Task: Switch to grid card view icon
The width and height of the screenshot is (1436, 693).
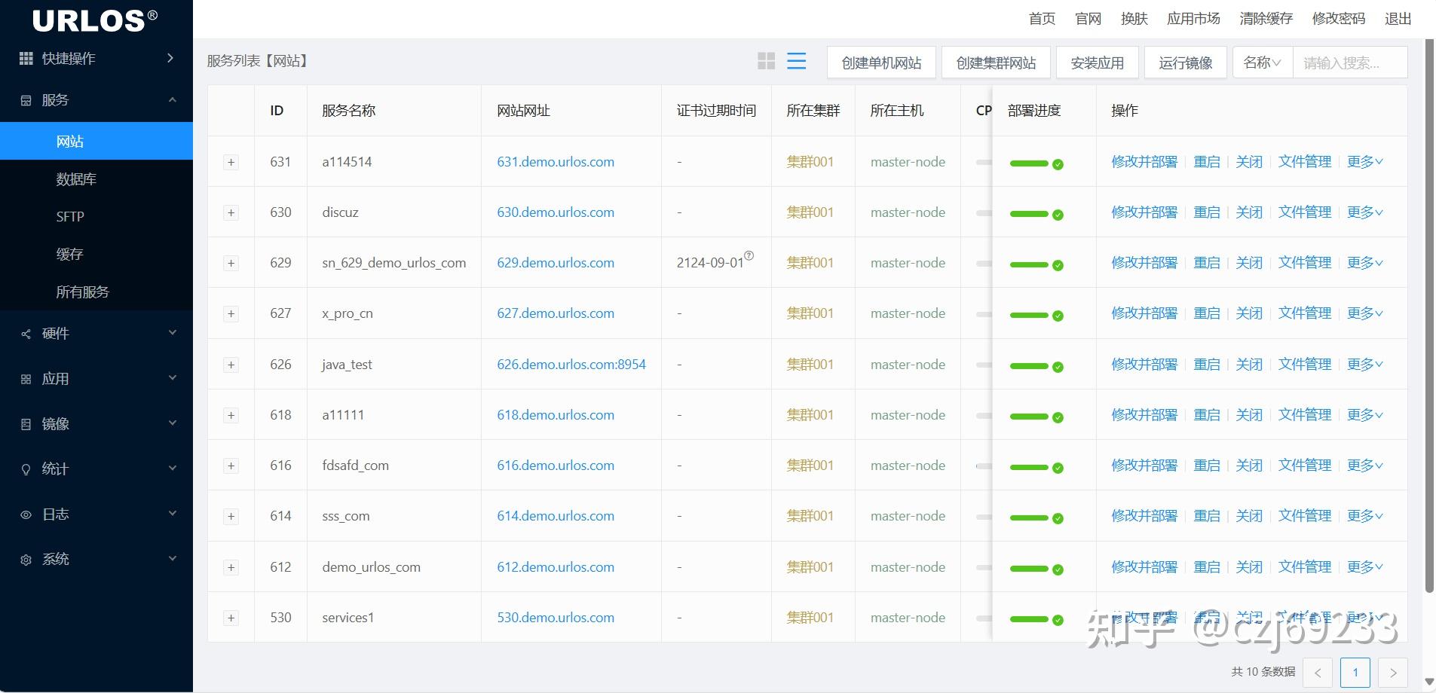Action: point(766,61)
